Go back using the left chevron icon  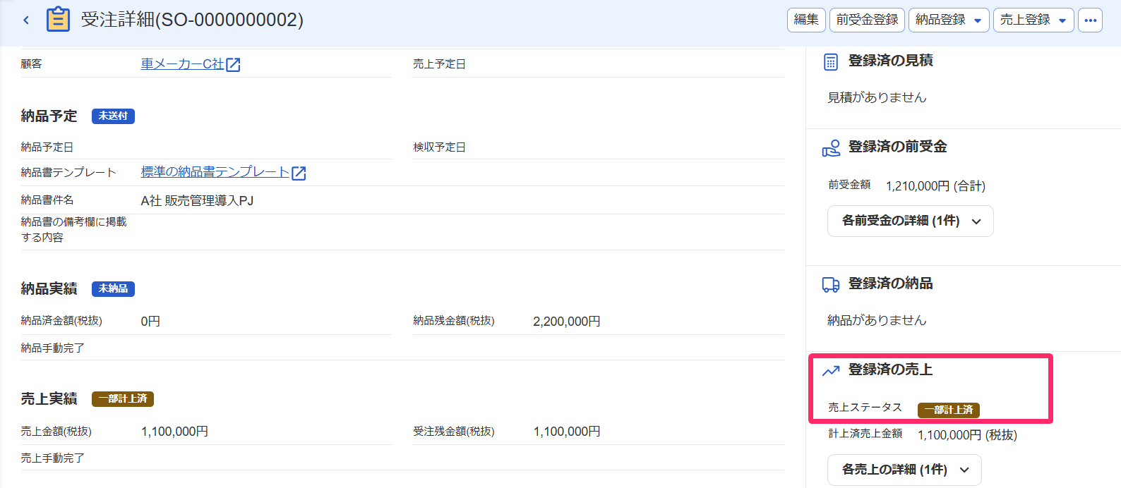(26, 20)
